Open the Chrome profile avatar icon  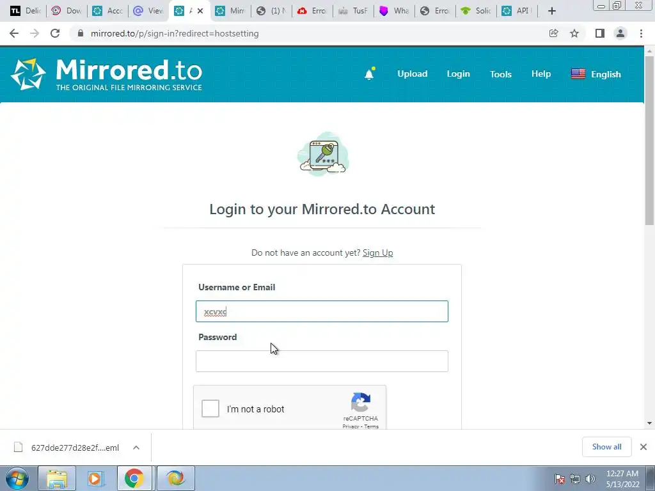[620, 33]
